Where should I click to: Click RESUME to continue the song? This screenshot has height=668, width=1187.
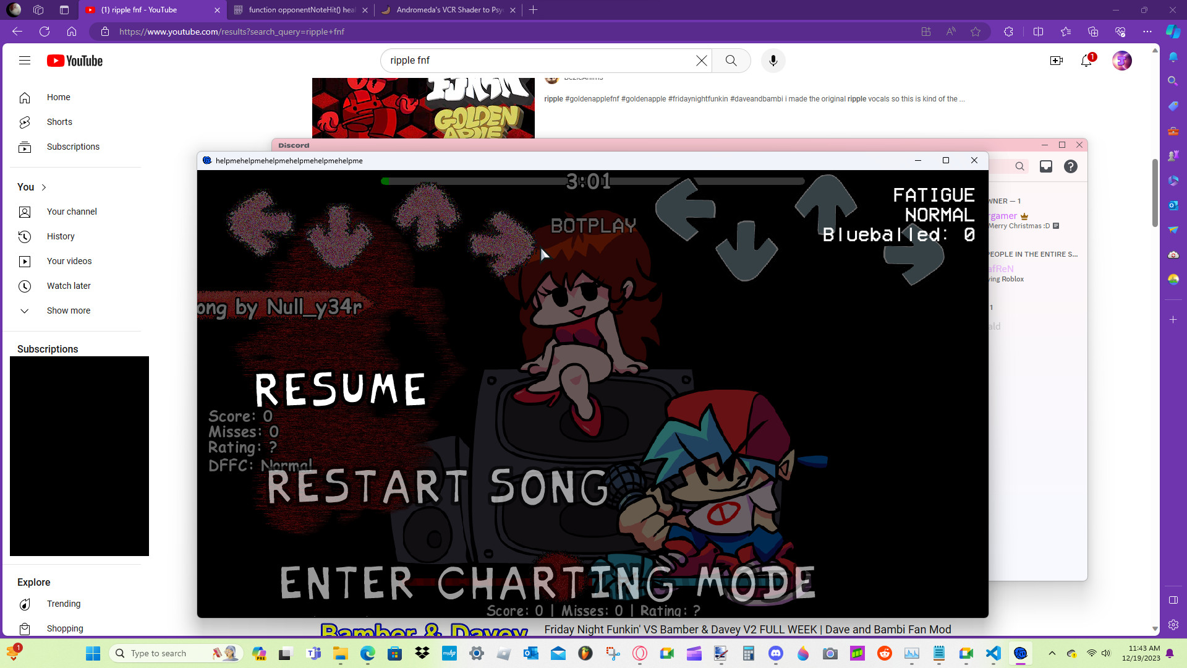[x=341, y=390]
